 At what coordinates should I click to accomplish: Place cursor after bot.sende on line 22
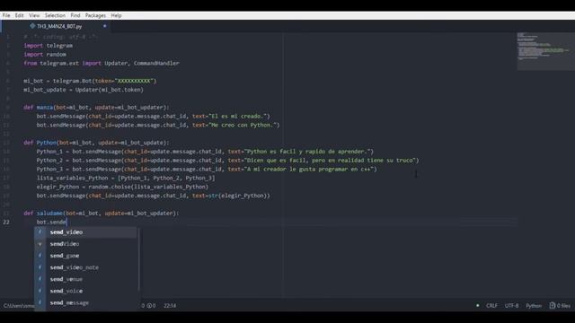67,222
